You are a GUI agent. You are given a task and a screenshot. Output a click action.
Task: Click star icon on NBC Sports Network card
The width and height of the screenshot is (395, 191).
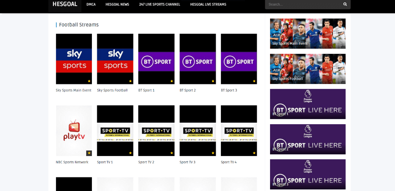pyautogui.click(x=89, y=153)
